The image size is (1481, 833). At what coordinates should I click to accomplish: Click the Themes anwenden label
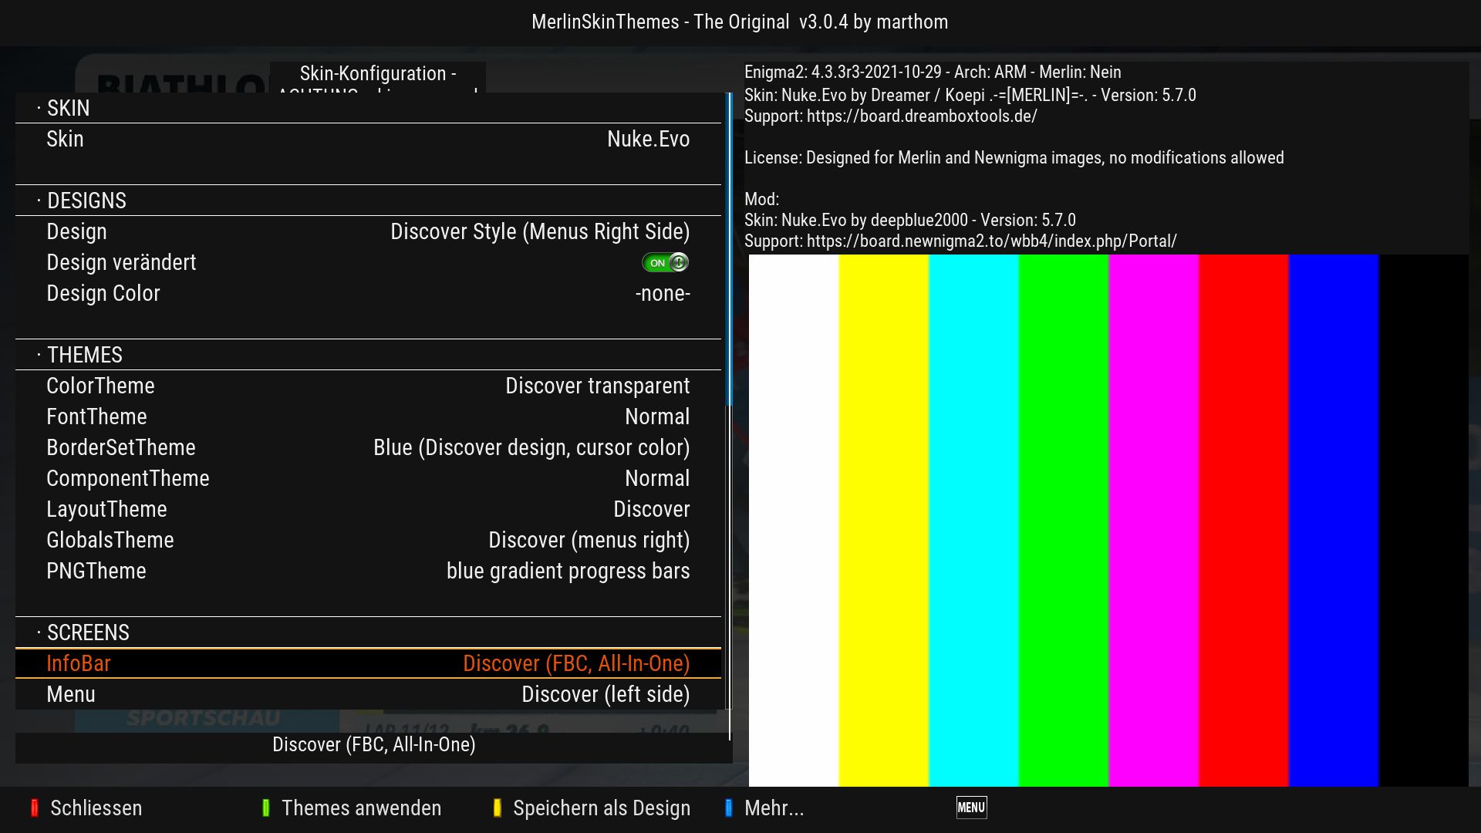(361, 808)
